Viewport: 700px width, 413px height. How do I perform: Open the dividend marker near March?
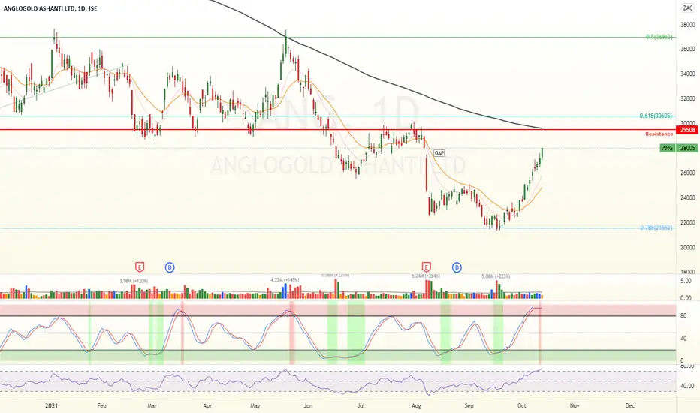pos(170,267)
